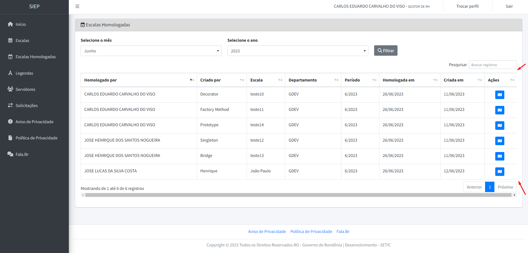The height and width of the screenshot is (253, 528).
Task: Click the Início home icon
Action: pyautogui.click(x=10, y=24)
